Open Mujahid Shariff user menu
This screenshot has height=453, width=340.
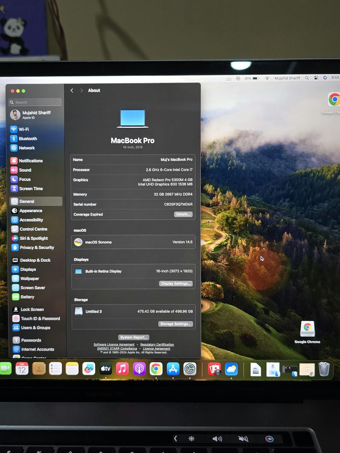287,78
